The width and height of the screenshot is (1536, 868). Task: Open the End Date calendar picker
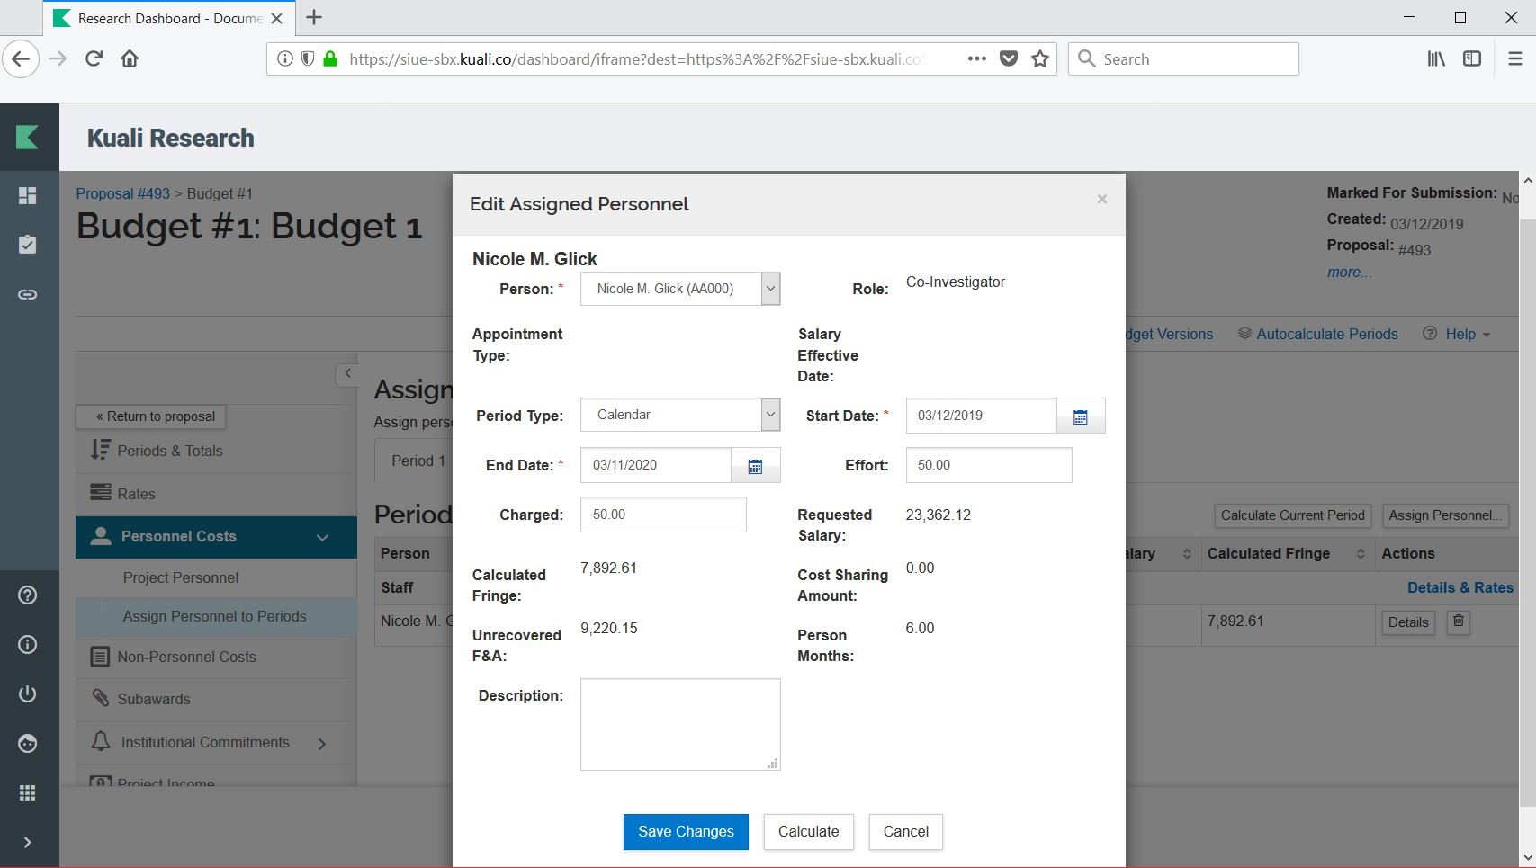click(755, 466)
